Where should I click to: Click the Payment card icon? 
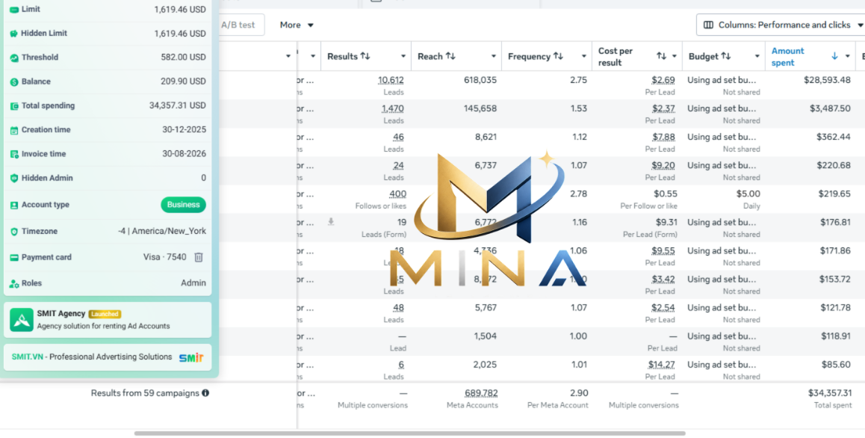click(x=14, y=257)
